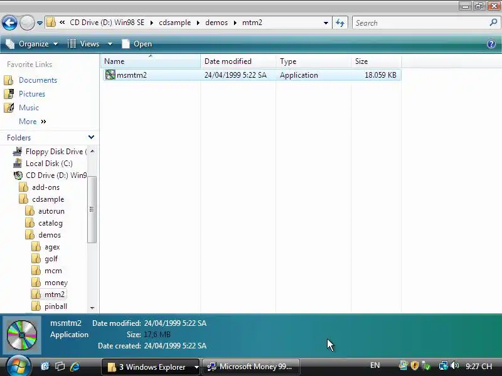Image resolution: width=502 pixels, height=376 pixels.
Task: Select CD Drive (D:) in the folder tree
Action: (56, 175)
